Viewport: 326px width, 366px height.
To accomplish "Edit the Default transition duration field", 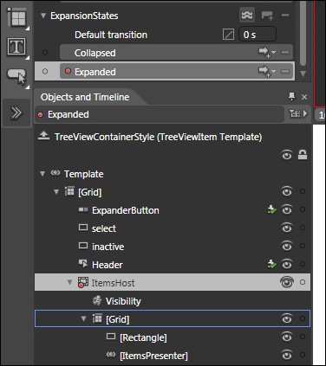I will click(x=258, y=35).
